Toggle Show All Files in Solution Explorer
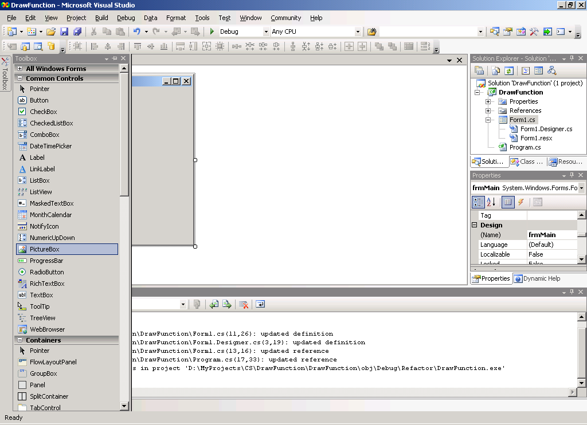 pos(496,70)
